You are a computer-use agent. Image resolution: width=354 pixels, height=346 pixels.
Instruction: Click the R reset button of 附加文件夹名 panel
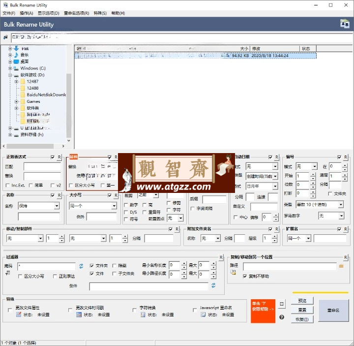[x=277, y=229]
